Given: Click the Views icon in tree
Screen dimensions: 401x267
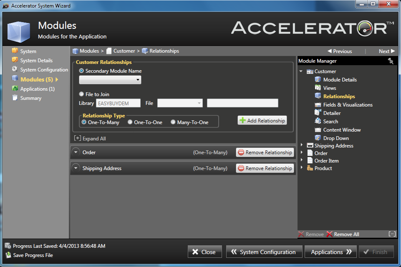Looking at the screenshot, I should 318,88.
